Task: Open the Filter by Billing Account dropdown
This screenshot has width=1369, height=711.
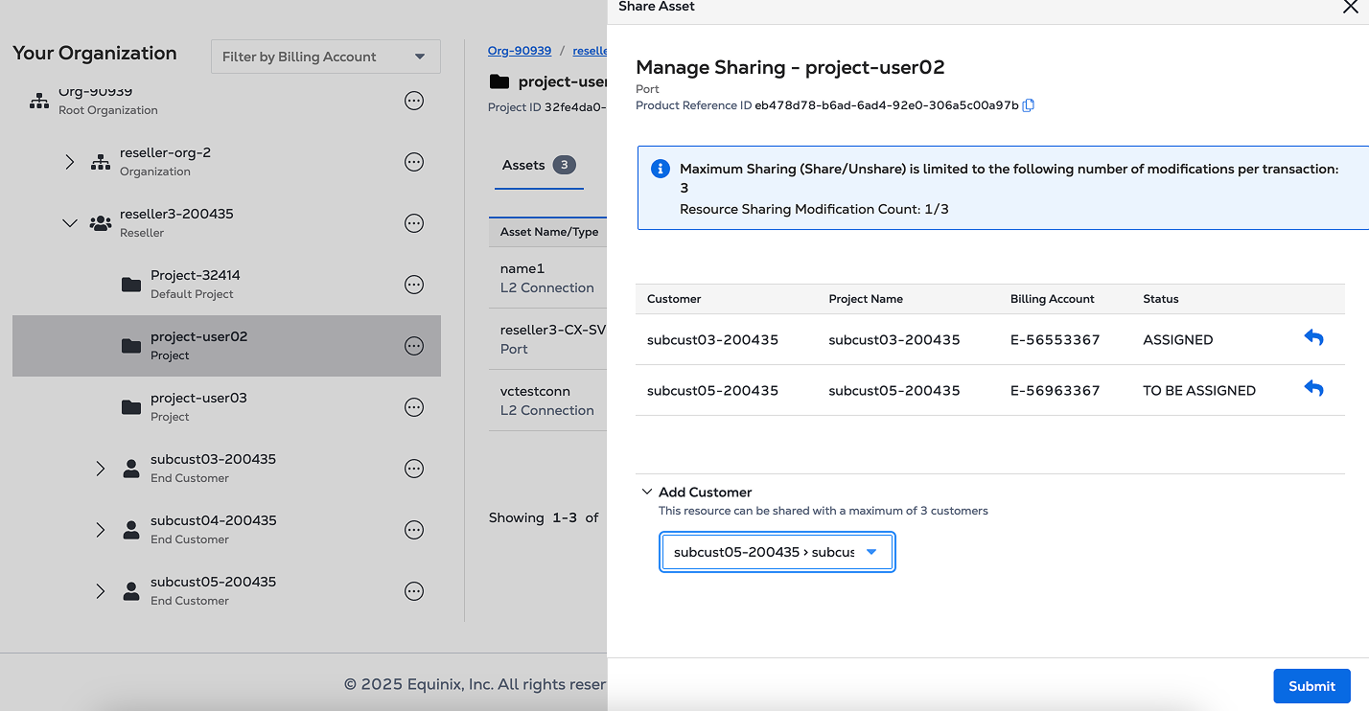Action: click(325, 57)
